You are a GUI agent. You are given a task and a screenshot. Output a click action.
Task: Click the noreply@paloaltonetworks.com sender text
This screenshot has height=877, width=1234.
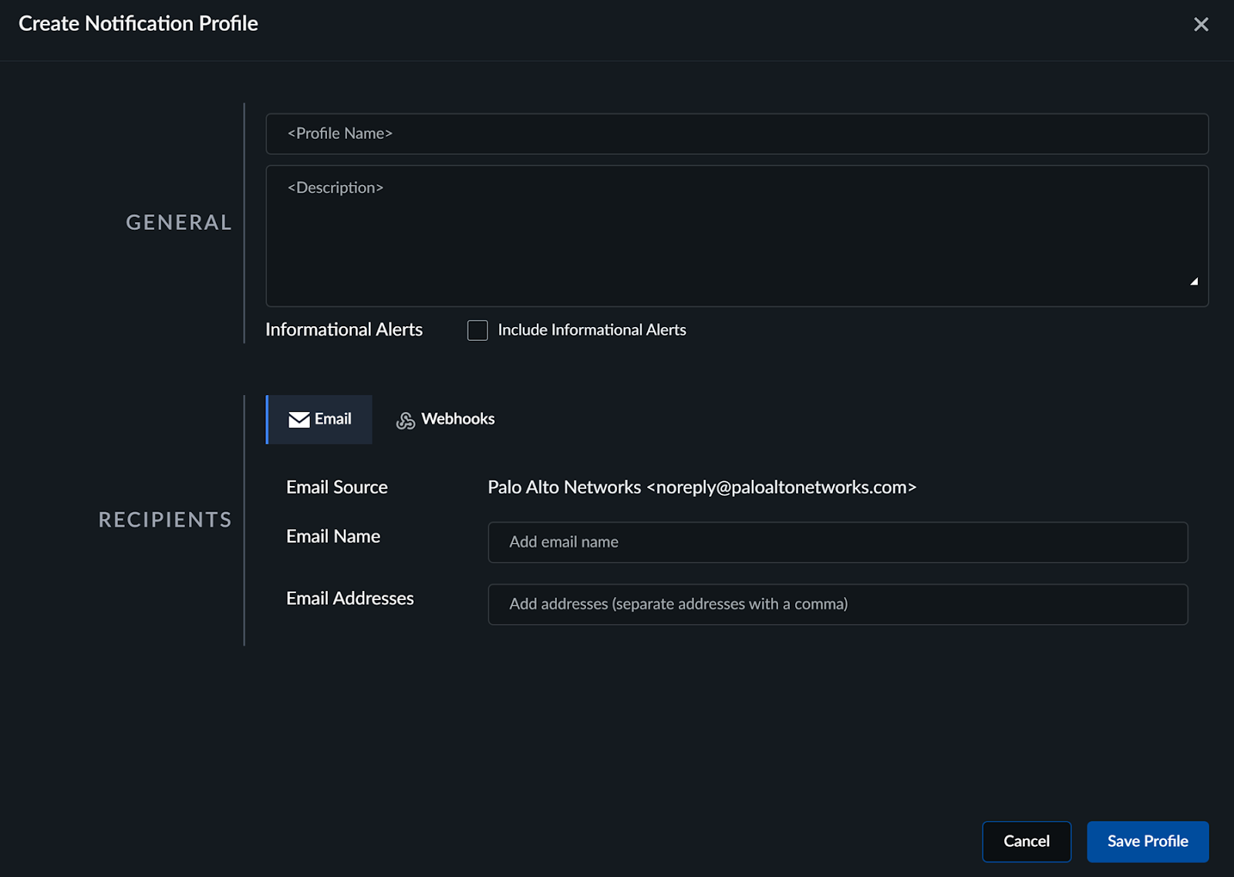click(x=781, y=487)
